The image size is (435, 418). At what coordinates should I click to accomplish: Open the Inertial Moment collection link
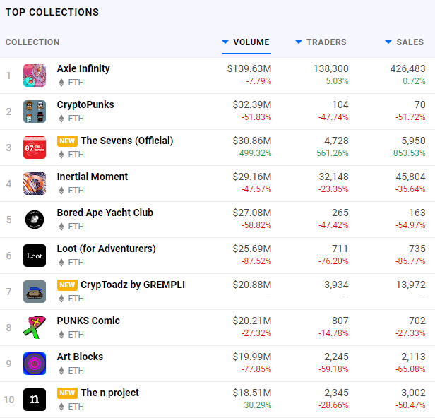[x=93, y=177]
